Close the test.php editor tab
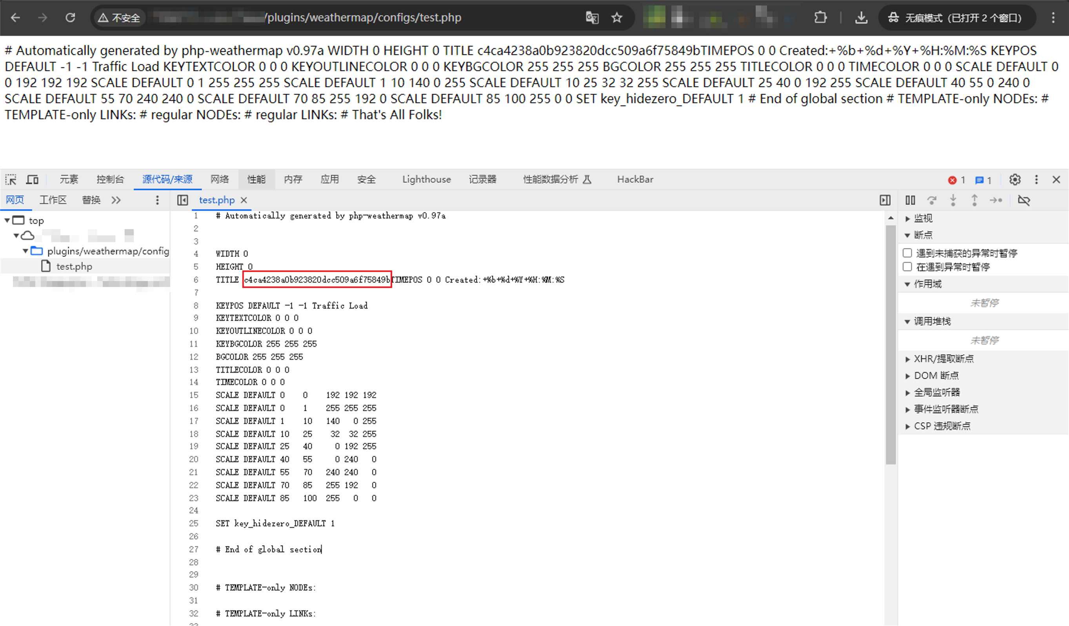 pyautogui.click(x=244, y=200)
